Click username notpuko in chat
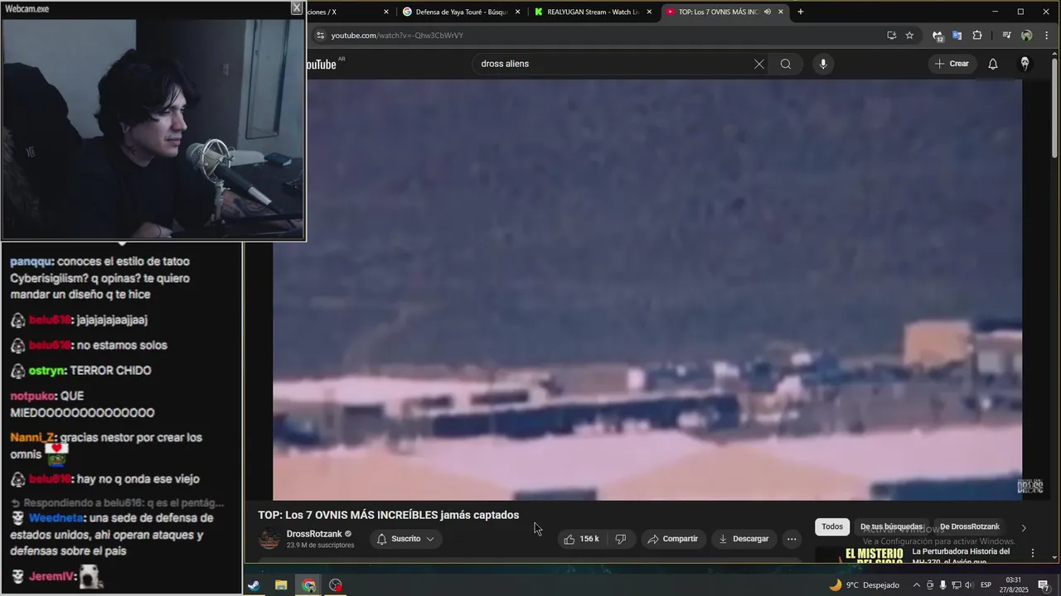The height and width of the screenshot is (596, 1061). point(33,397)
